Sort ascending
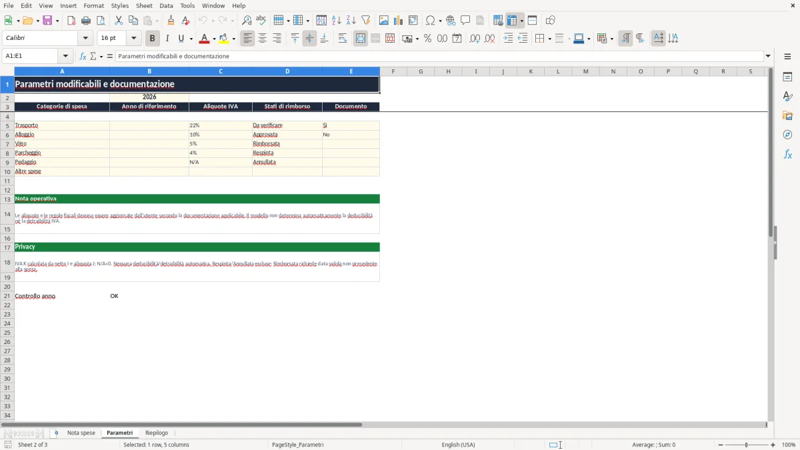The width and height of the screenshot is (800, 450). pos(336,21)
